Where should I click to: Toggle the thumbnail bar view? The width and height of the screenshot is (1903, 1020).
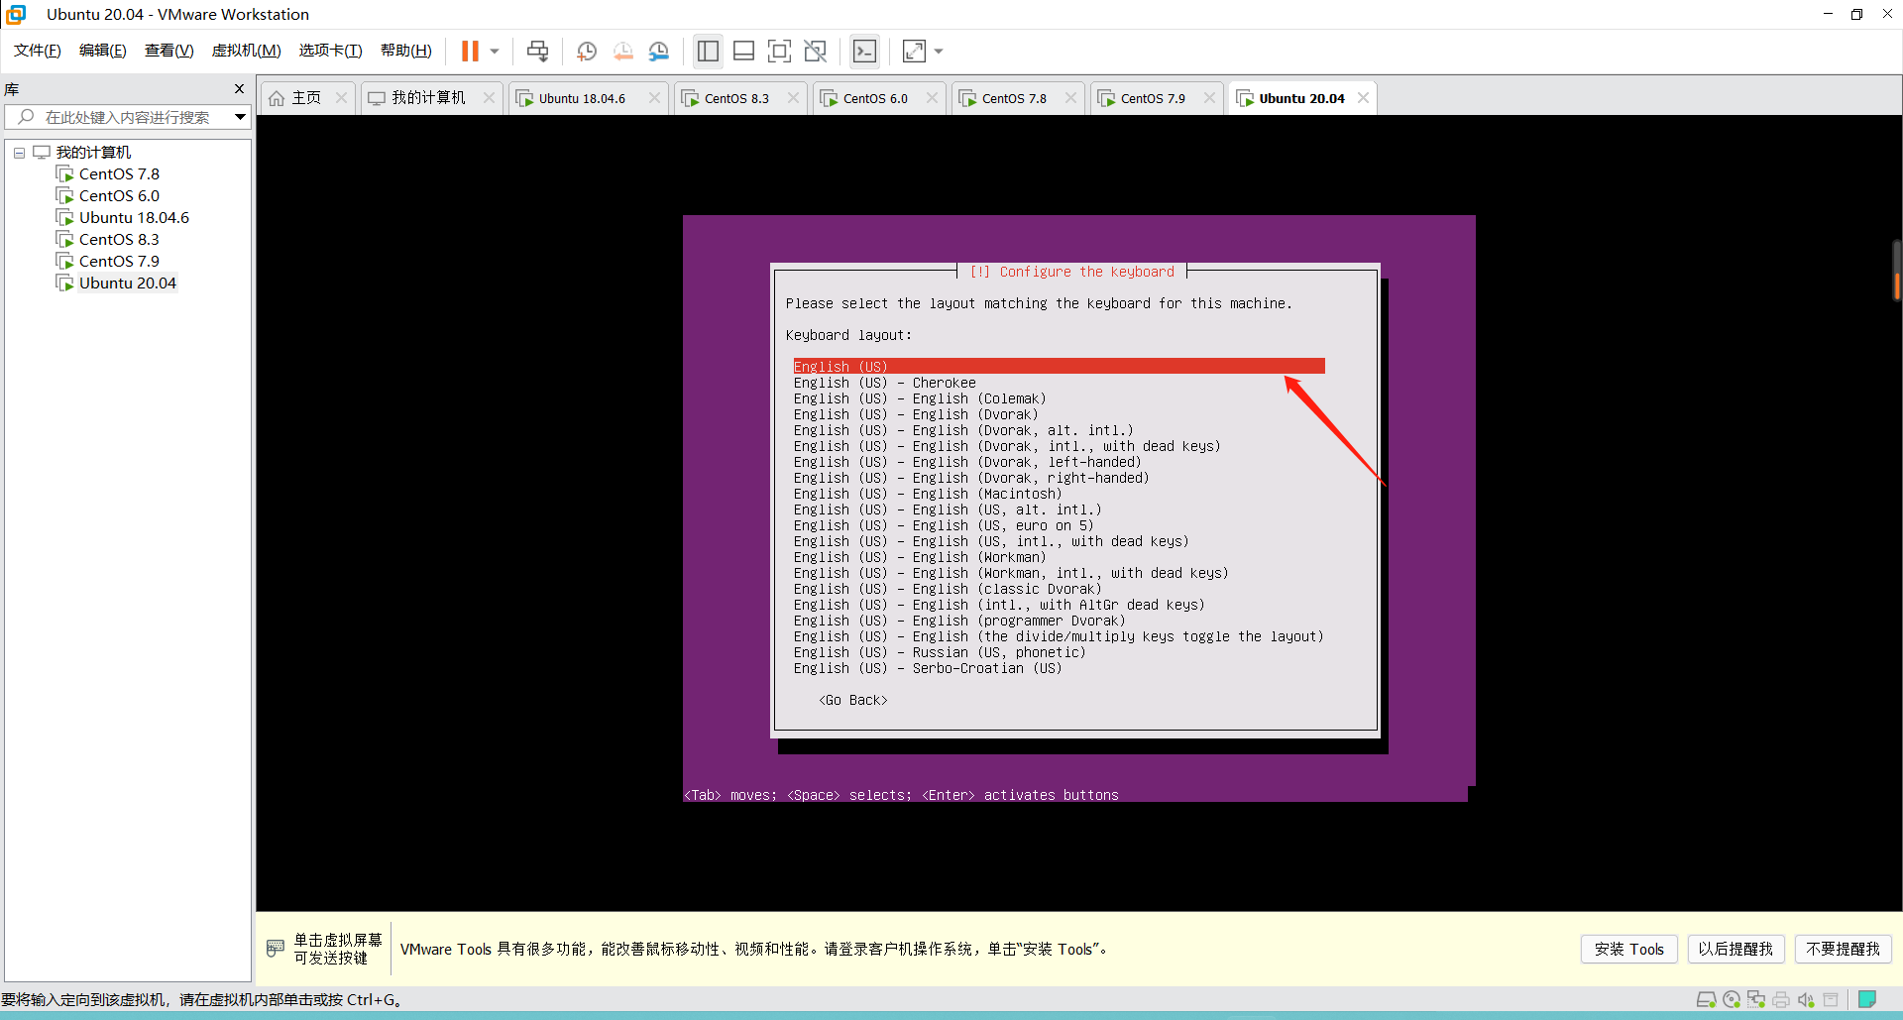(743, 52)
